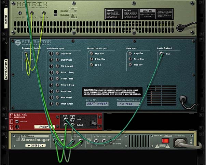Fold the Subtractor device with its arrow
The height and width of the screenshot is (165, 206).
[6, 43]
